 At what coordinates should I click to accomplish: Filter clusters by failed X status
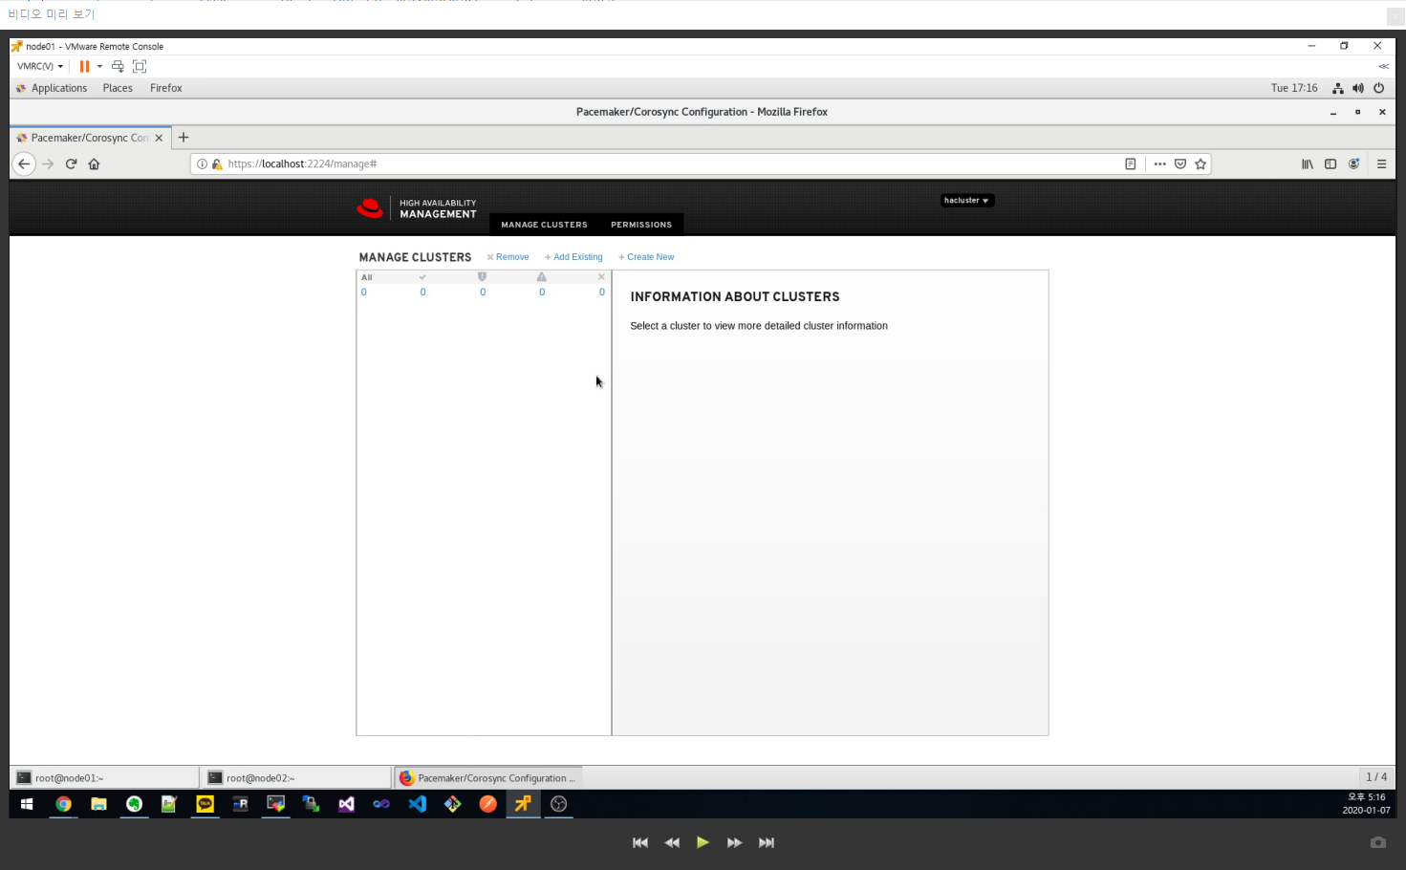(x=601, y=277)
